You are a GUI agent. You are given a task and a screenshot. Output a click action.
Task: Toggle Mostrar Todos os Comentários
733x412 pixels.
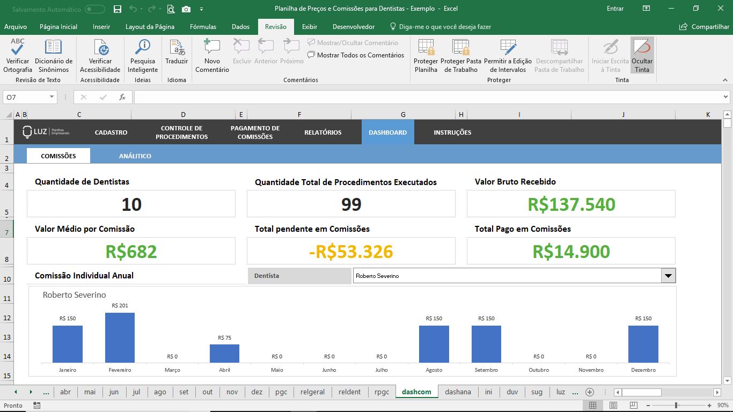point(356,55)
